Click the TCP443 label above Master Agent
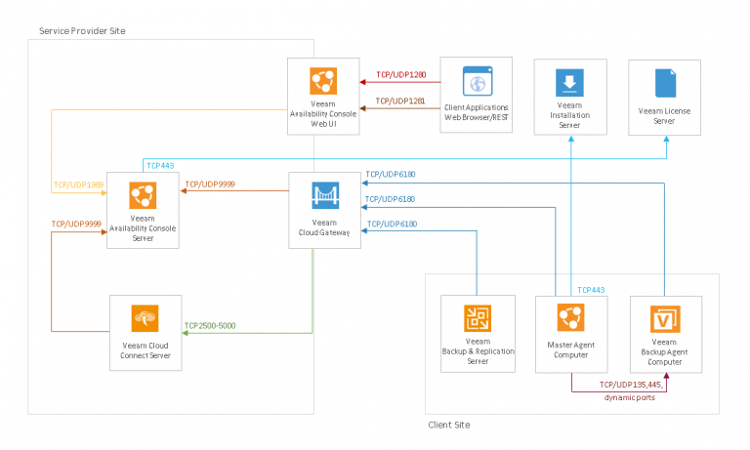Screen dimensions: 750x450 coord(591,290)
